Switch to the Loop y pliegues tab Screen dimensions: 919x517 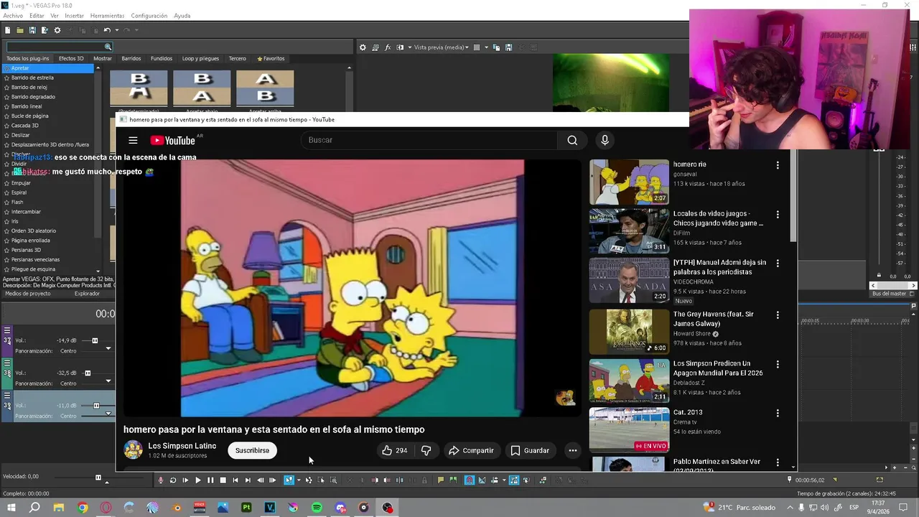point(200,58)
